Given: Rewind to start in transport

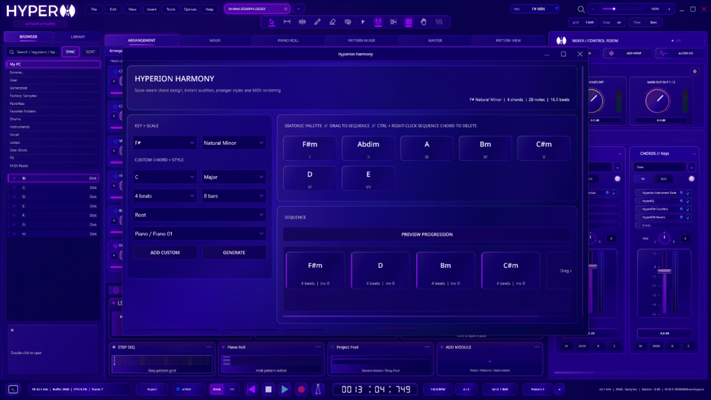Looking at the screenshot, I should click(x=251, y=389).
